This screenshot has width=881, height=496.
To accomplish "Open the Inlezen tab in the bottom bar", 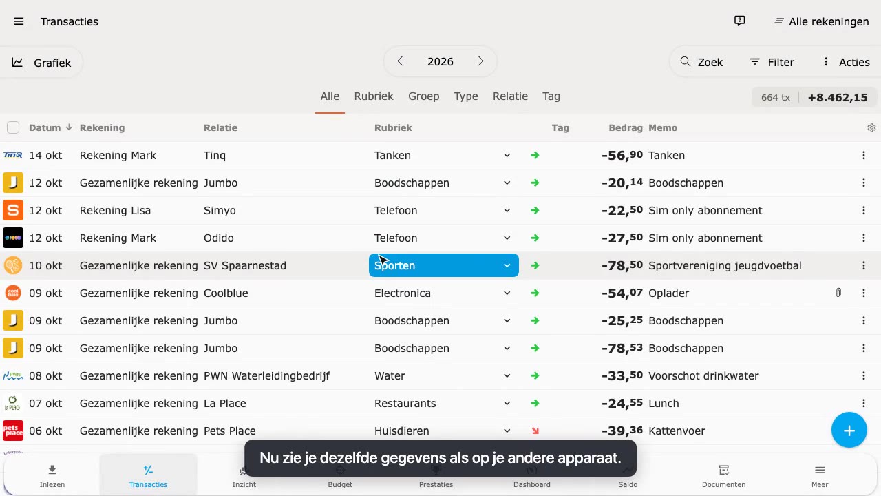I will (x=52, y=476).
